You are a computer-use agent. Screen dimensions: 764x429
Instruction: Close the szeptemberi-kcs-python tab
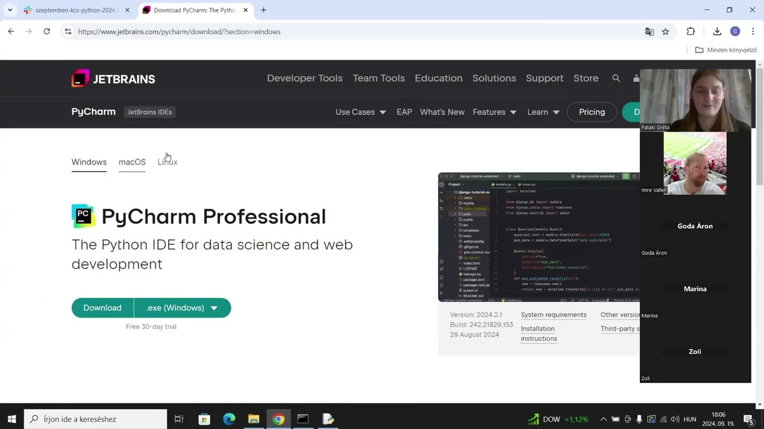point(127,10)
